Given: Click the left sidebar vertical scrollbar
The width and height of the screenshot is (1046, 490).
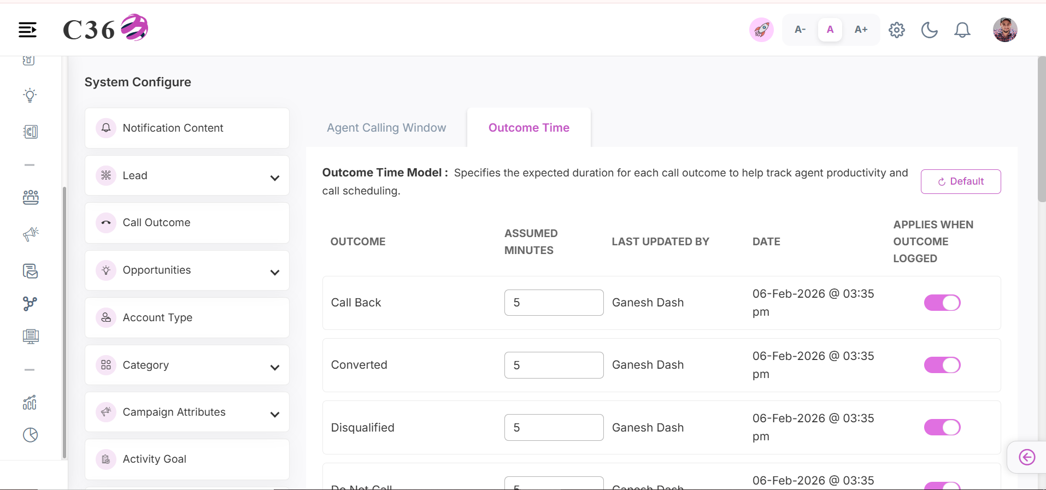Looking at the screenshot, I should tap(64, 322).
